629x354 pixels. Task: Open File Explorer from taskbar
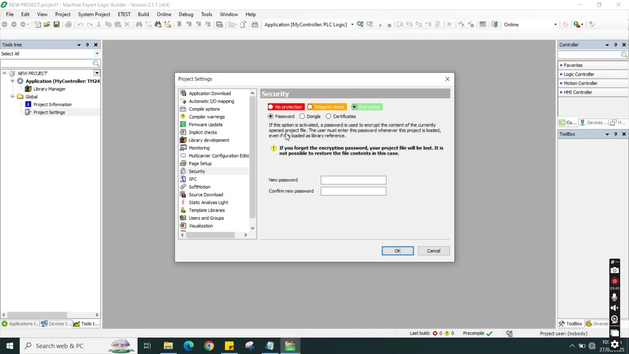(168, 346)
